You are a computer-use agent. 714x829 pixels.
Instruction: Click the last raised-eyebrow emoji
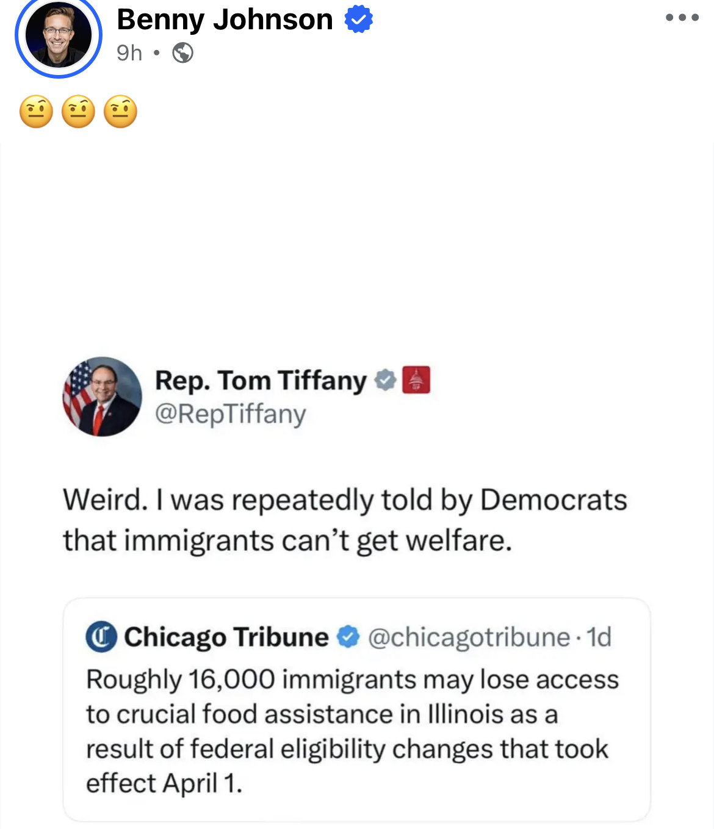pyautogui.click(x=120, y=112)
